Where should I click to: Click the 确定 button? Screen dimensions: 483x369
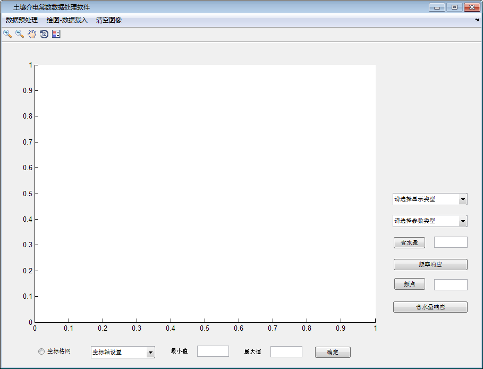[333, 353]
